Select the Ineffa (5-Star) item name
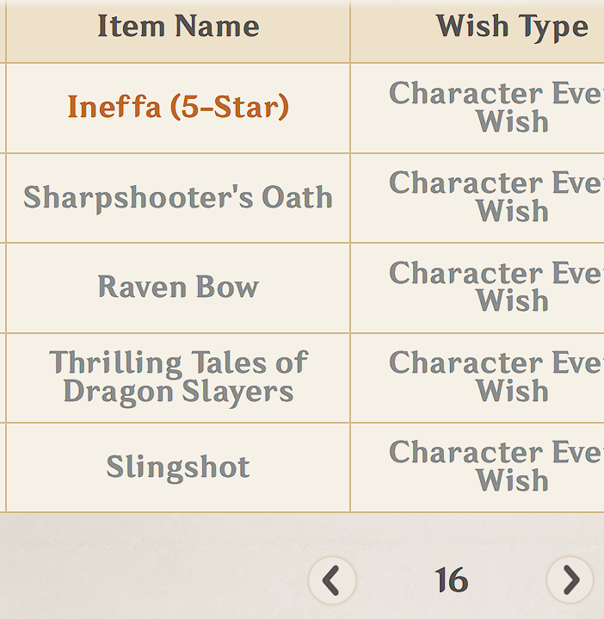The width and height of the screenshot is (604, 619). point(178,107)
